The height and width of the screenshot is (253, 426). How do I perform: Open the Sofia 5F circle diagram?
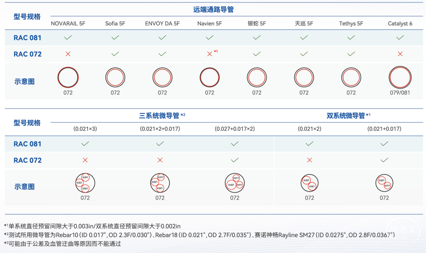115,77
